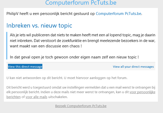The image size is (163, 113).
Task: Select the 'voor alle mails' link
Action: (x=36, y=97)
